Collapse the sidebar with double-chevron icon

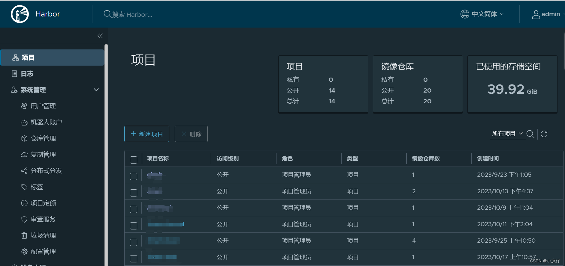point(100,36)
